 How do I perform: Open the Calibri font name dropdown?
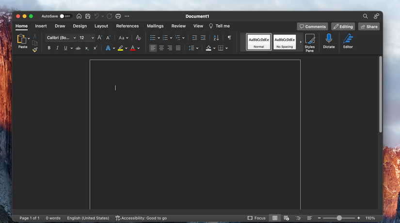[x=61, y=38]
